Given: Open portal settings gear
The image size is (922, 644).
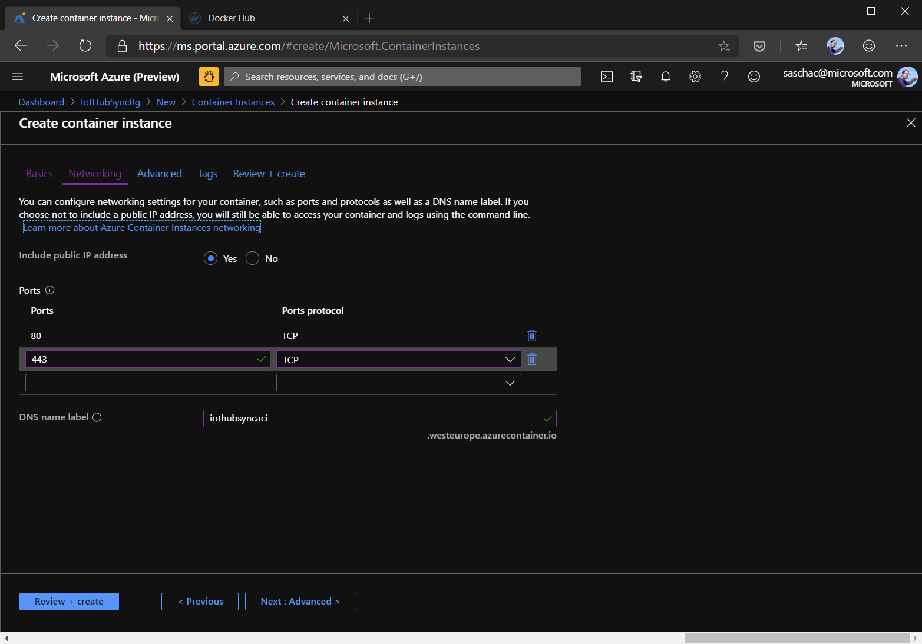Looking at the screenshot, I should click(x=695, y=77).
